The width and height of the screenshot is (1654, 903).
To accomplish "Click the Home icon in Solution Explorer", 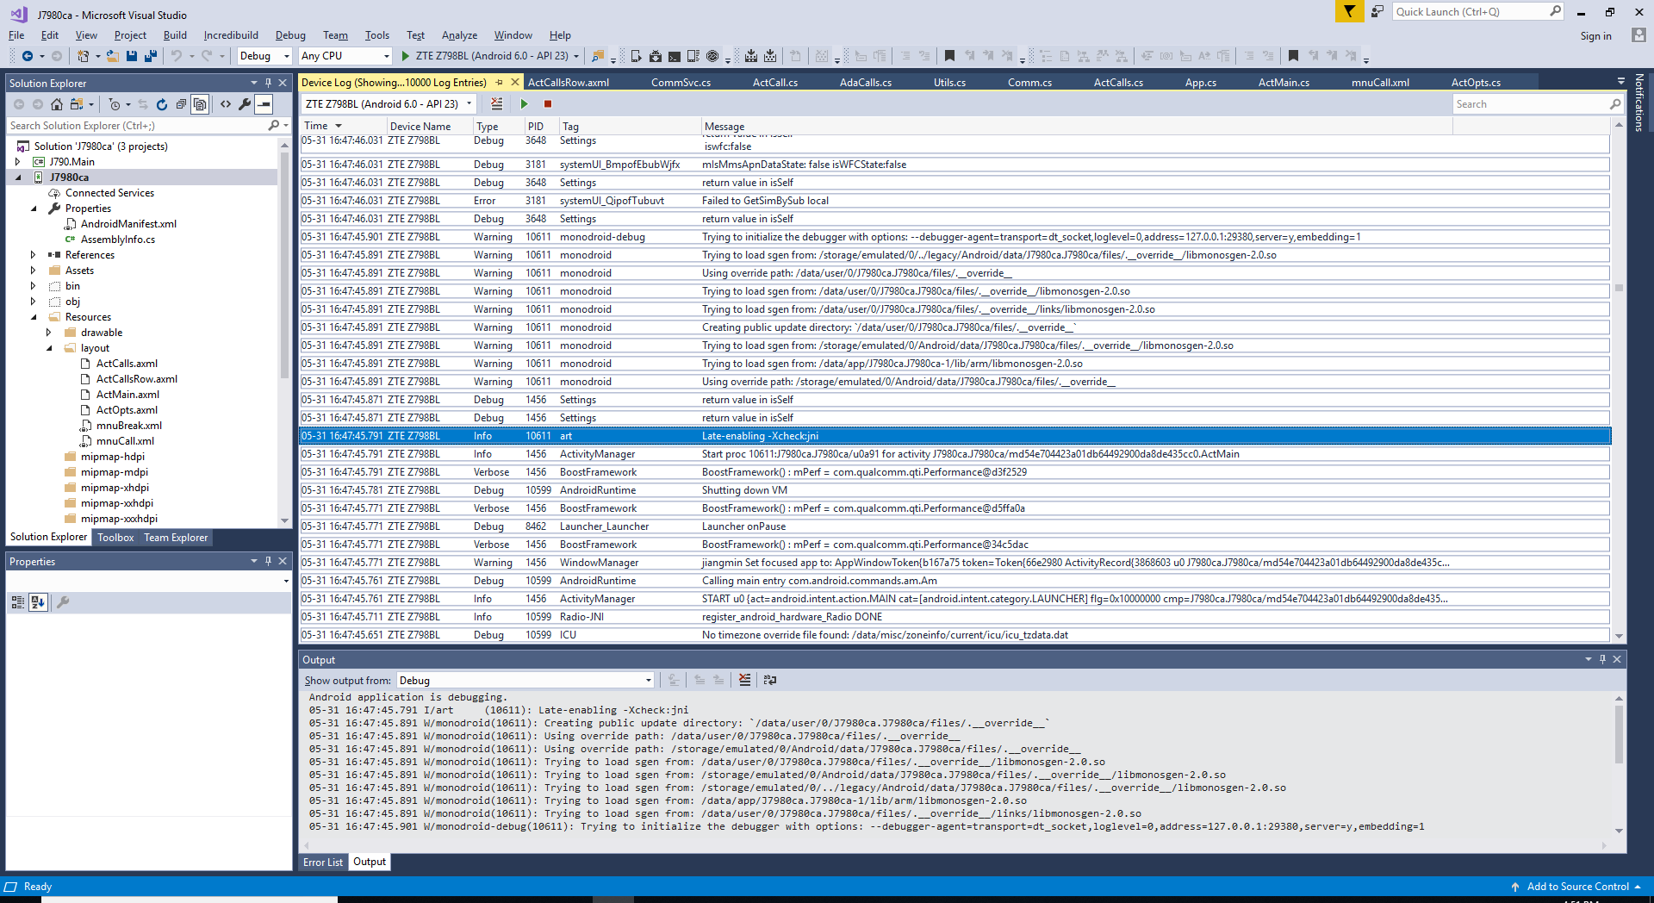I will (x=57, y=104).
